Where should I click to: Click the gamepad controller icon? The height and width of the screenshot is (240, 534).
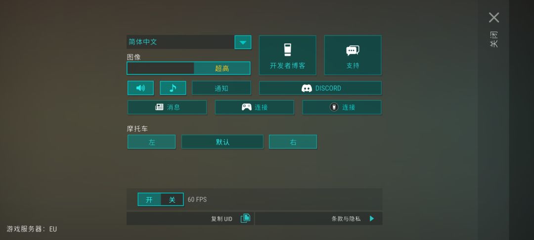tap(247, 107)
